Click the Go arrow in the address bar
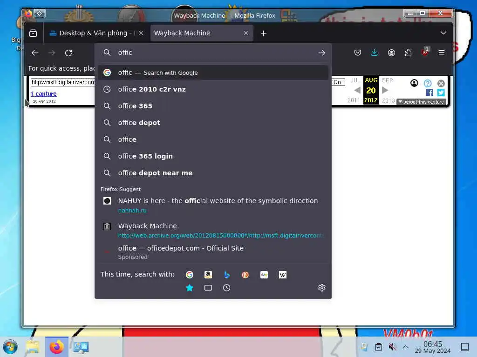This screenshot has height=357, width=477. click(x=321, y=53)
